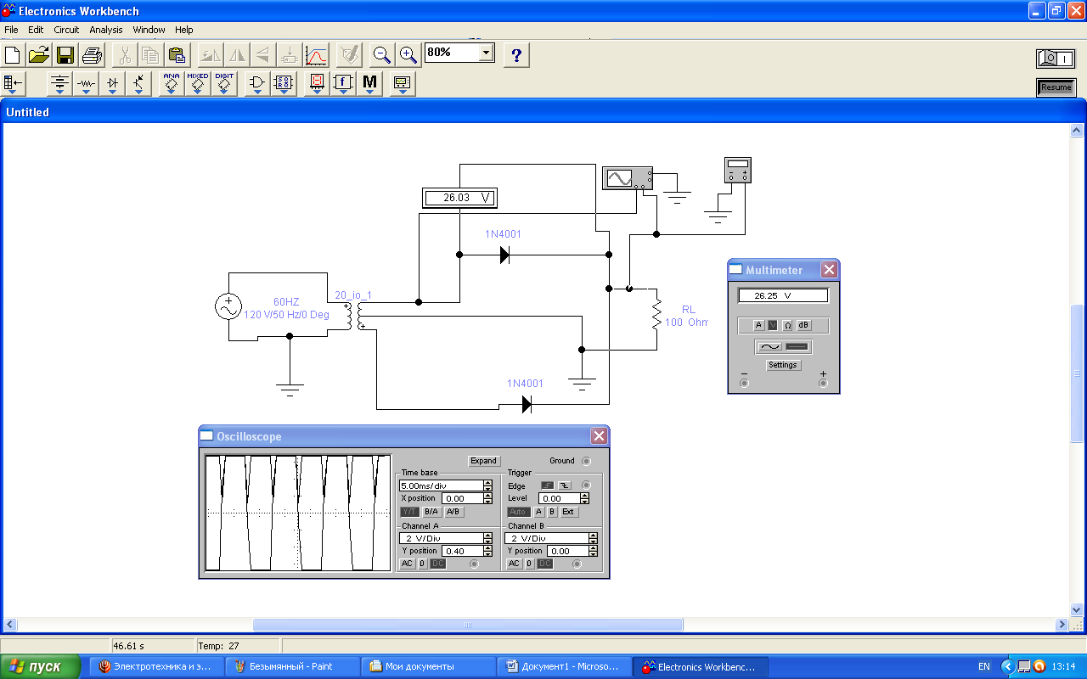
Task: Set Channel A coupling to AC
Action: 408,564
